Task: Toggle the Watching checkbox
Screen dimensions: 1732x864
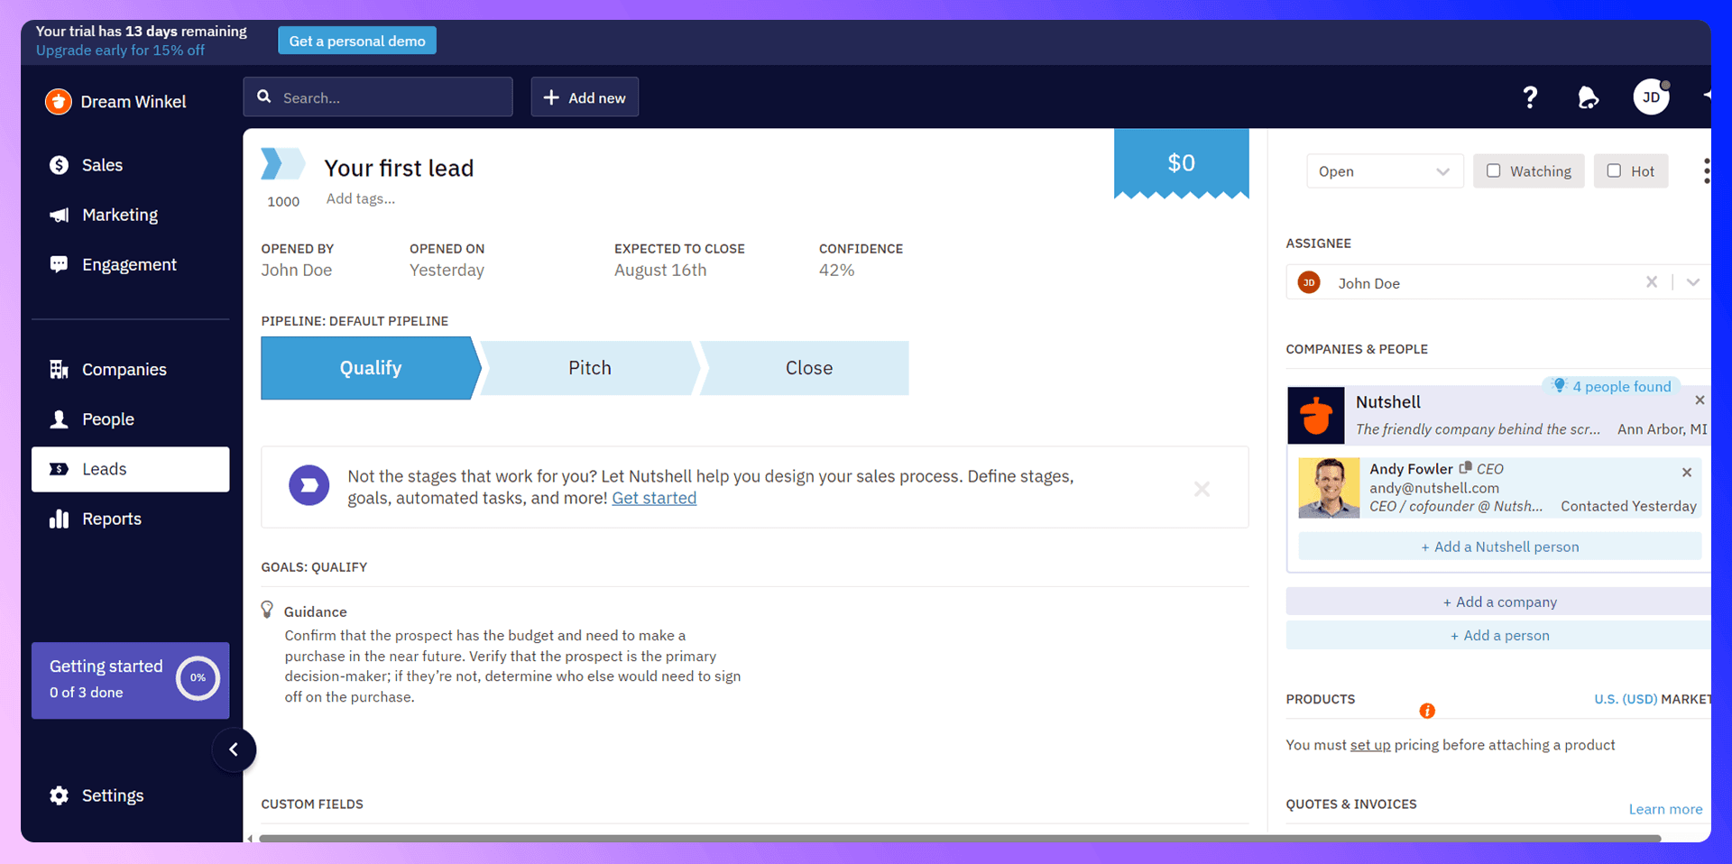Action: 1493,170
